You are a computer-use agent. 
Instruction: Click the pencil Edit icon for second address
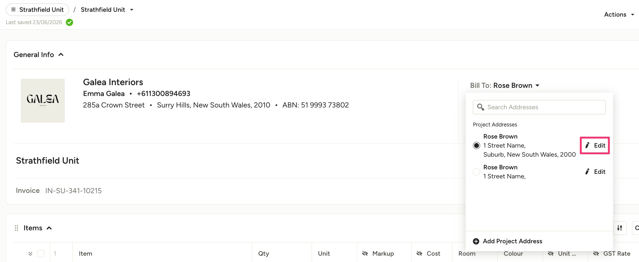(x=587, y=172)
